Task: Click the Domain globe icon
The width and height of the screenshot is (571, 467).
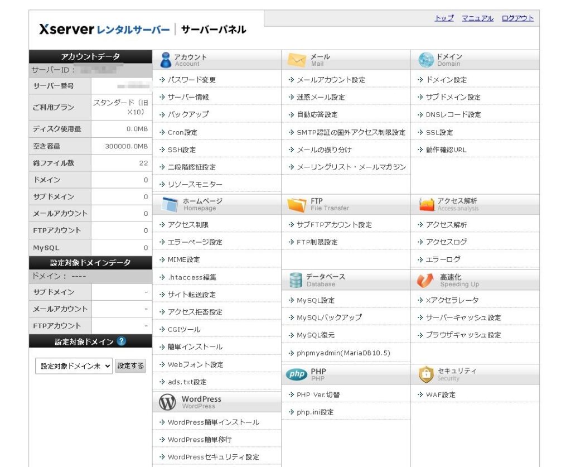Action: point(426,60)
